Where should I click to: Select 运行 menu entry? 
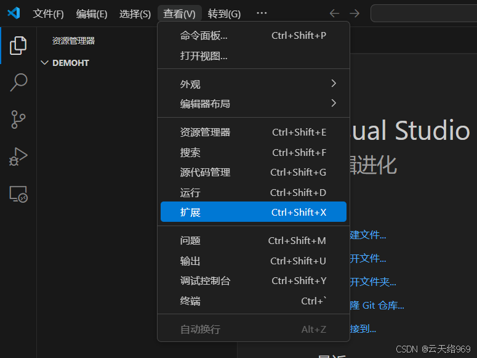pyautogui.click(x=254, y=193)
